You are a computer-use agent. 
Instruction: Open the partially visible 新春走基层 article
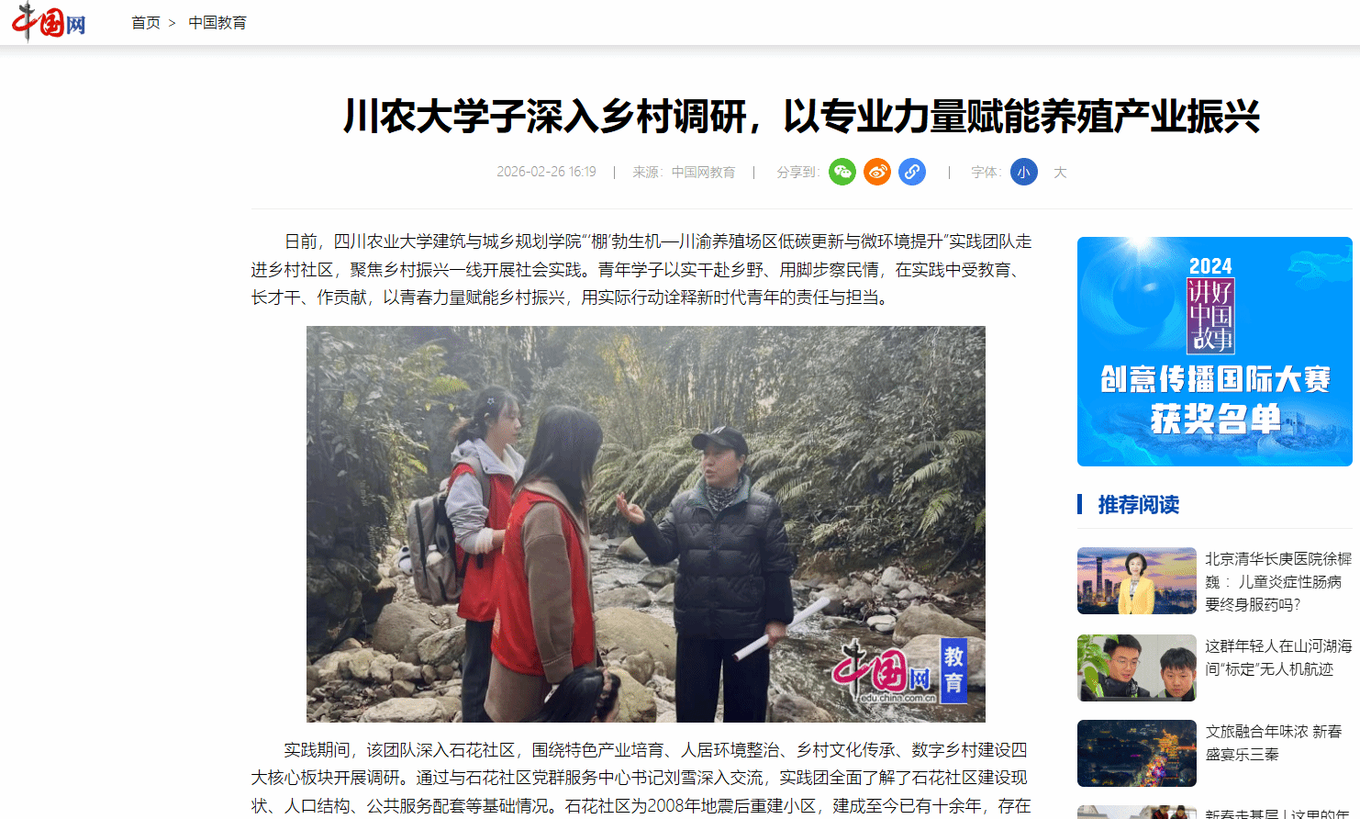coord(1278,813)
